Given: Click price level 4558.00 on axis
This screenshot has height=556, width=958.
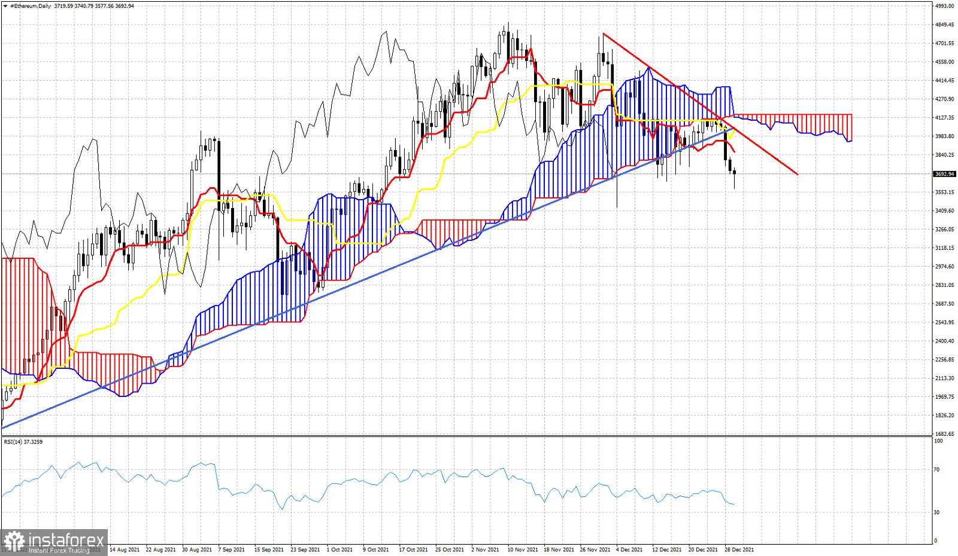Looking at the screenshot, I should pos(945,62).
